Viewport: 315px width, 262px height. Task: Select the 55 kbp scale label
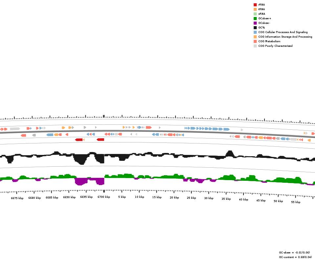295,202
